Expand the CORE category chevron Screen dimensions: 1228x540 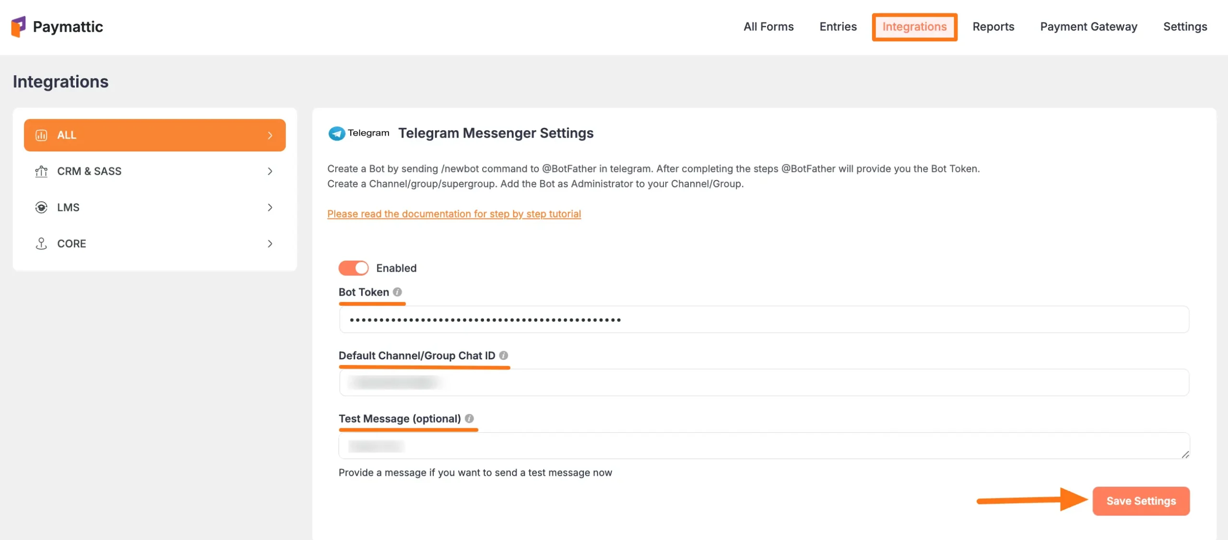270,243
